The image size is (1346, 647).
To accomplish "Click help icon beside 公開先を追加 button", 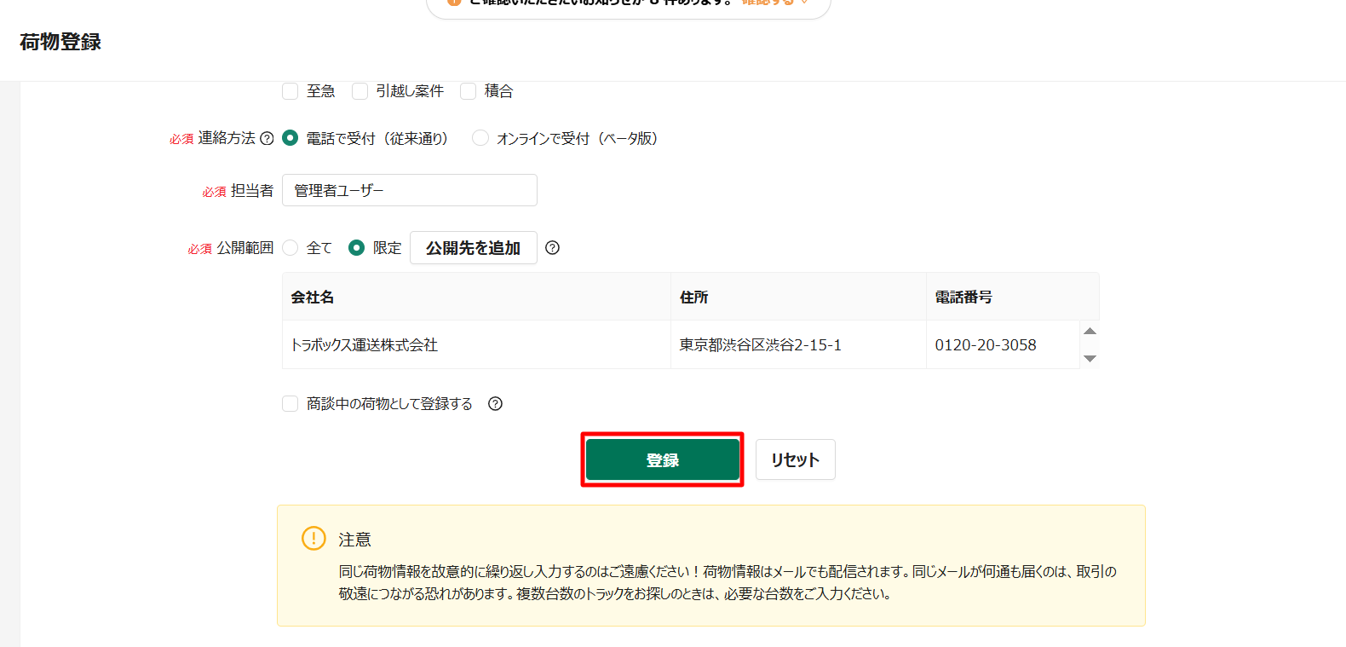I will (552, 247).
